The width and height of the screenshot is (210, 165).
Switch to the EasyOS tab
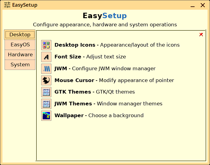tap(20, 45)
